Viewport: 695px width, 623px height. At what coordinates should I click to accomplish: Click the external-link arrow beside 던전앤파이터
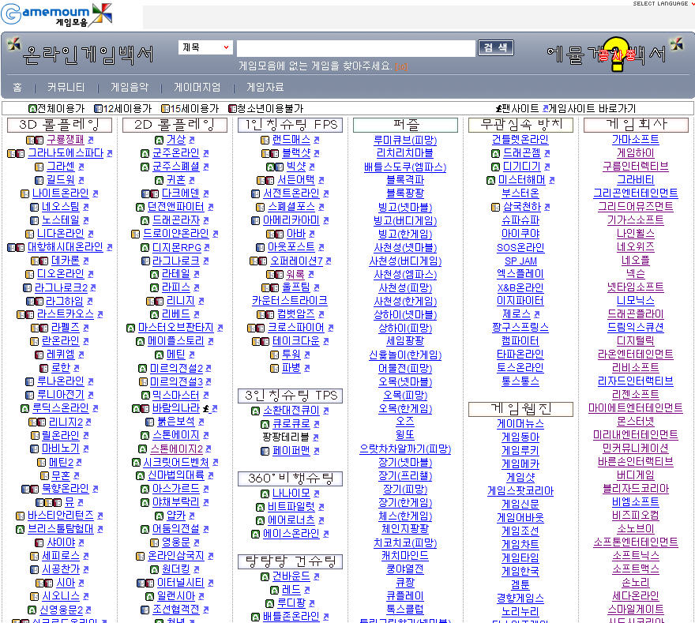click(x=211, y=207)
